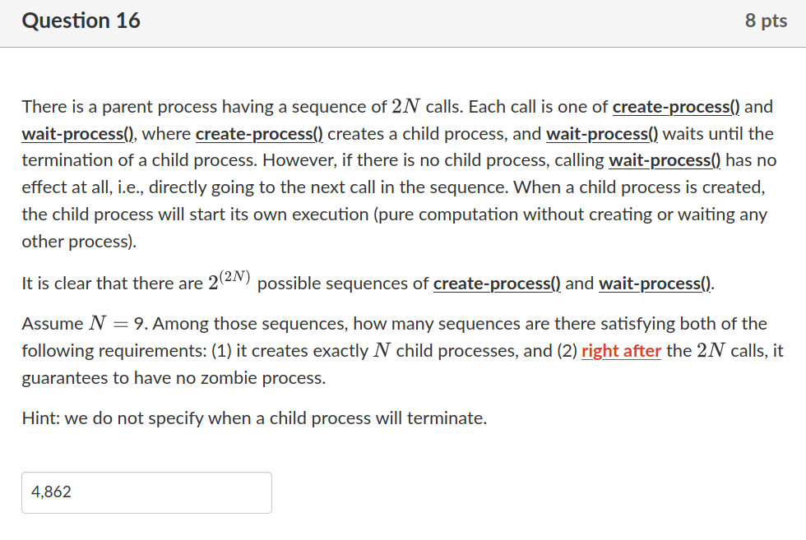This screenshot has height=540, width=806.
Task: Click the last wait-process() ending the sequences sentence
Action: click(655, 284)
